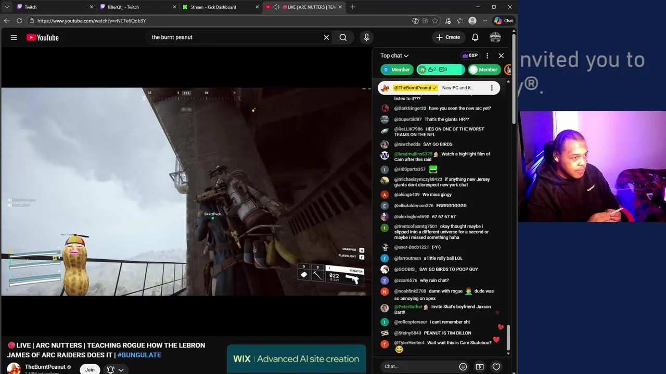Open YouTube account avatar menu

tap(495, 37)
